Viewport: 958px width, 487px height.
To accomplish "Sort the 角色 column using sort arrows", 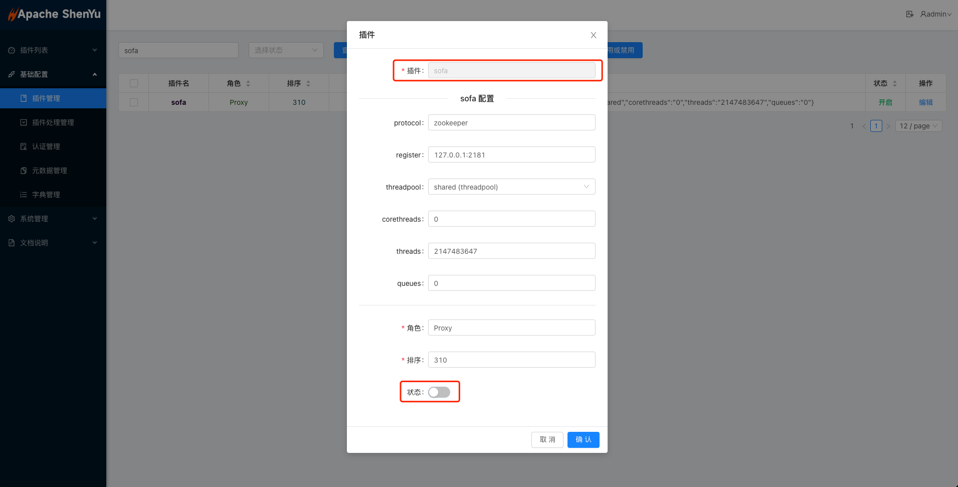I will (x=248, y=83).
